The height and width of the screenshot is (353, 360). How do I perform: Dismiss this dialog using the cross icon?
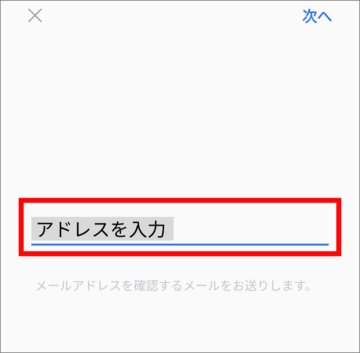pyautogui.click(x=35, y=15)
